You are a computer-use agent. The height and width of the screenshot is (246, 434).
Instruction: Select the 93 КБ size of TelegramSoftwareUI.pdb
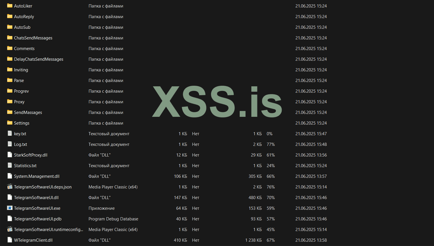tap(256, 219)
